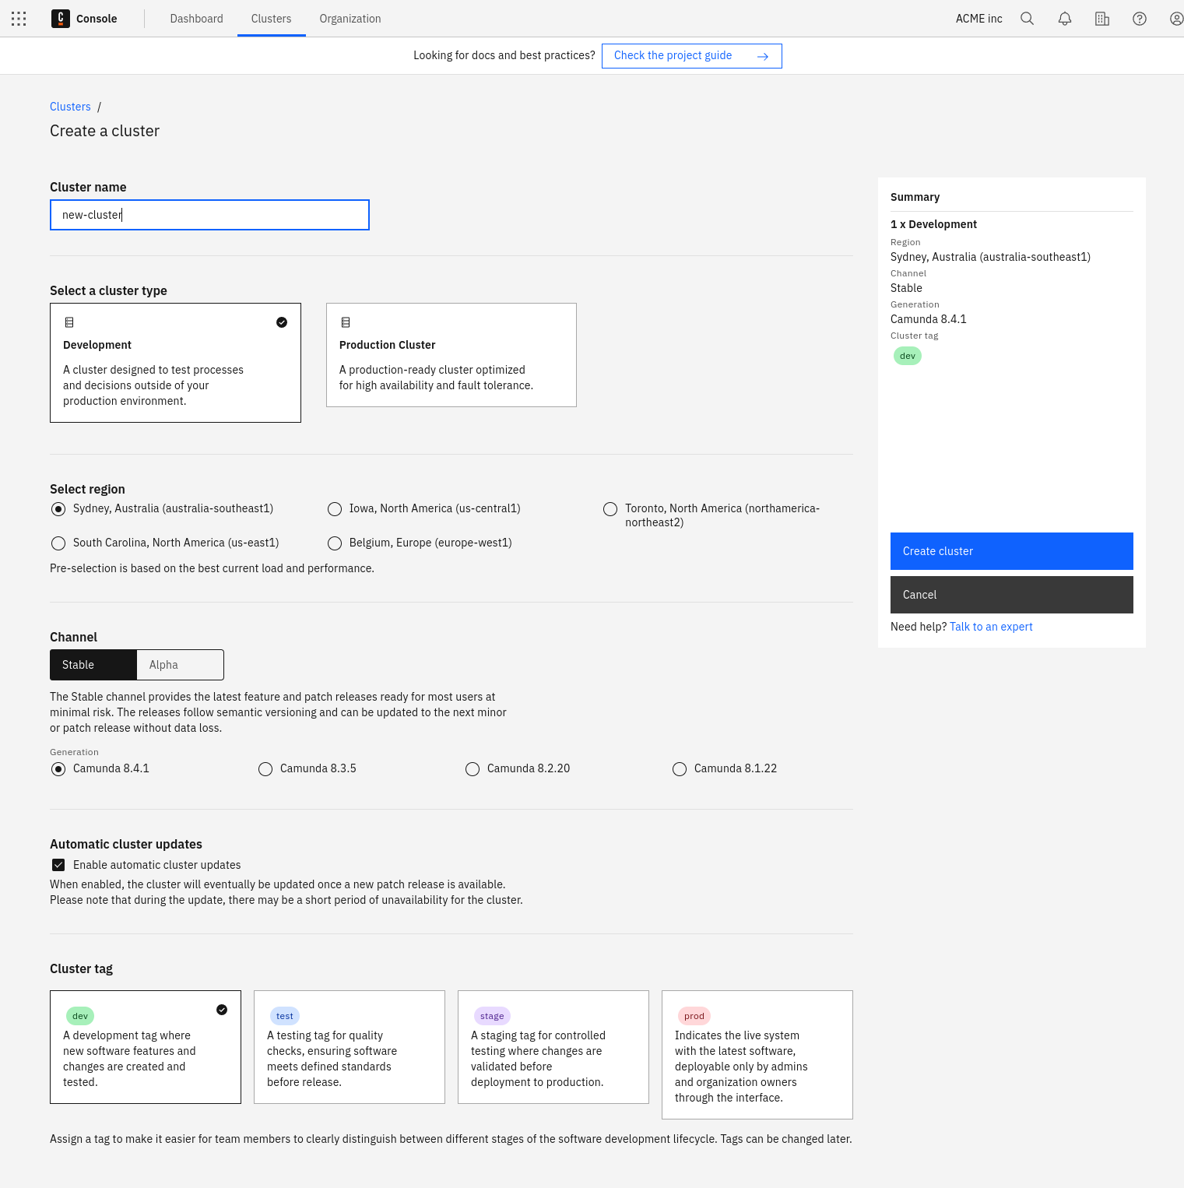
Task: Select the South Carolina, North America region
Action: (58, 543)
